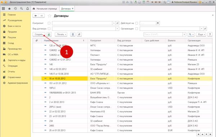Select row 25 от 01.03.2013
The height and width of the screenshot is (137, 216).
tap(122, 130)
